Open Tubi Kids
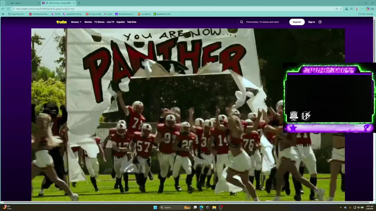 (x=132, y=22)
